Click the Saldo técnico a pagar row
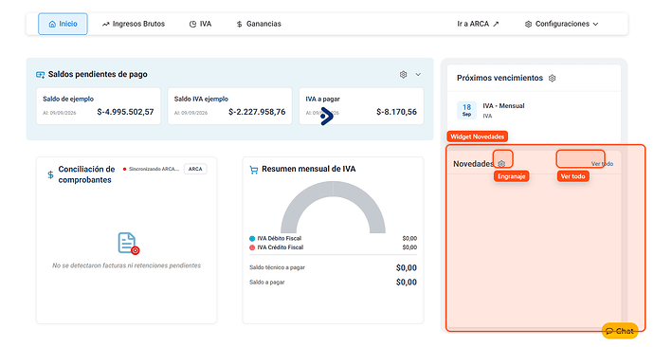This screenshot has height=347, width=654. 333,267
